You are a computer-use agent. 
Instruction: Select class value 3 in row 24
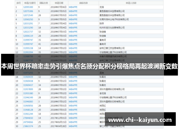tap(39, 102)
